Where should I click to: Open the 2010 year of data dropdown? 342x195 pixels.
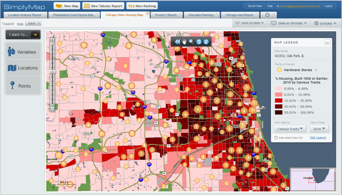point(319,129)
